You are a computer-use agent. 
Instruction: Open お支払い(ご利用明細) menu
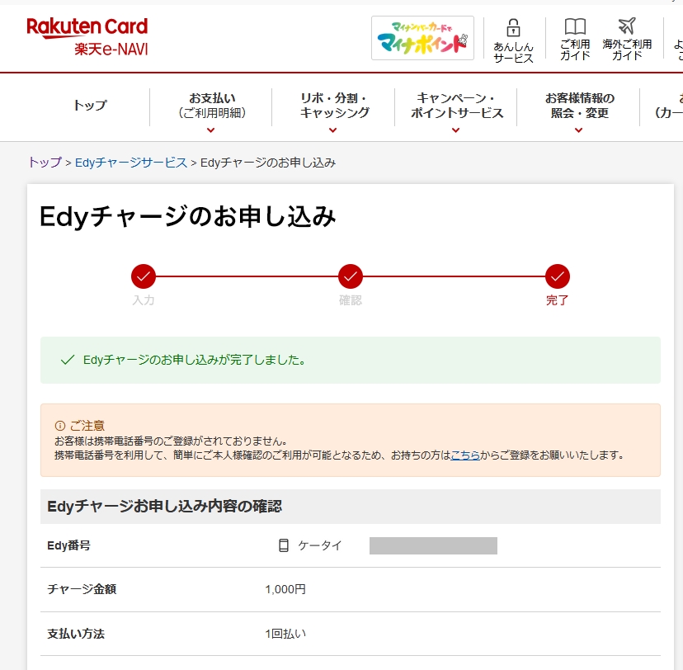(x=212, y=106)
